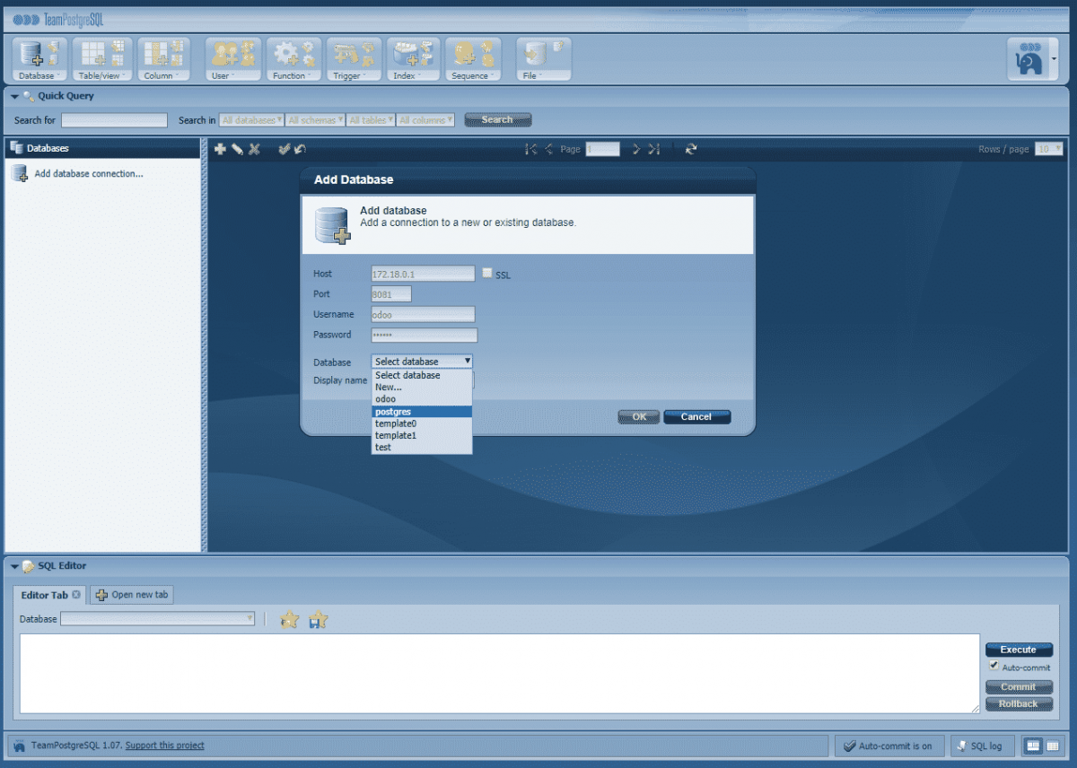Open the Rows / page dropdown
This screenshot has height=768, width=1077.
coord(1049,149)
